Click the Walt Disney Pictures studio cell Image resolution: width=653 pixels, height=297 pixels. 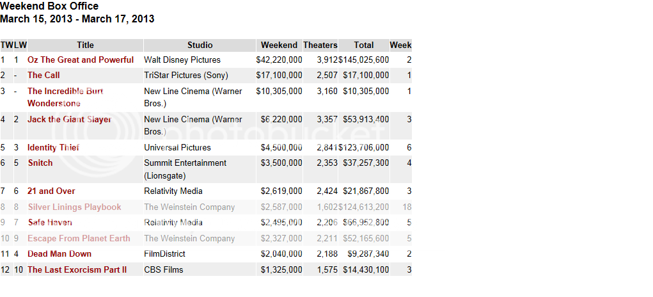pyautogui.click(x=182, y=60)
